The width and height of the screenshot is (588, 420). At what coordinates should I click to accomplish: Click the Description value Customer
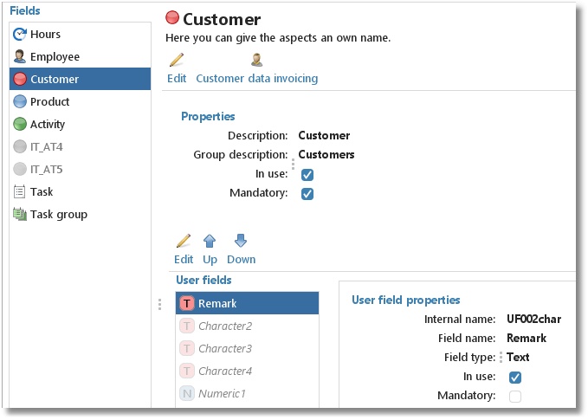coord(324,135)
